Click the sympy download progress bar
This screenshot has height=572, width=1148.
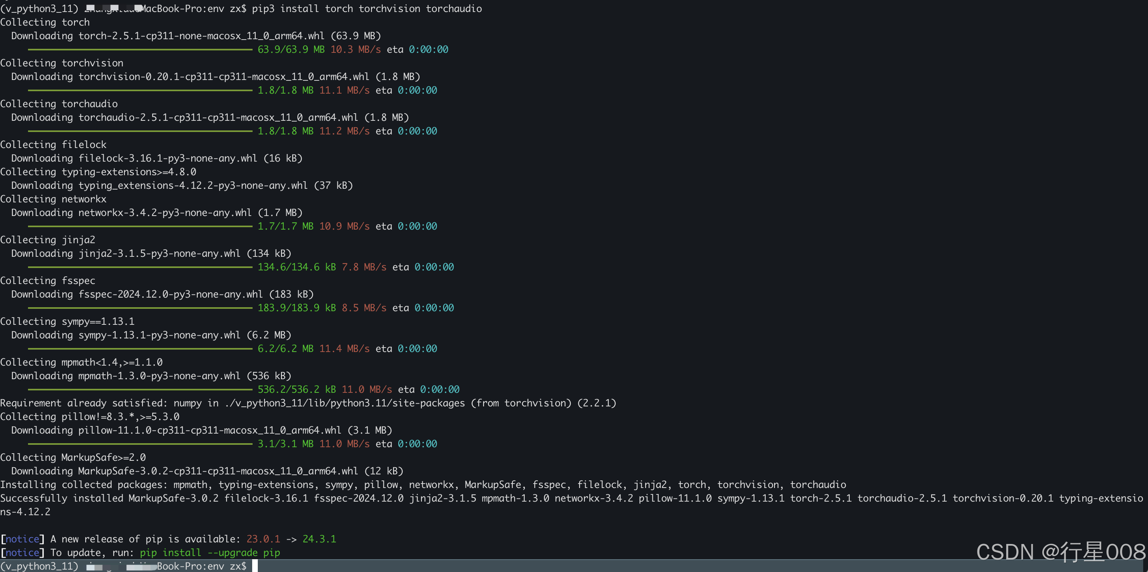tap(140, 349)
